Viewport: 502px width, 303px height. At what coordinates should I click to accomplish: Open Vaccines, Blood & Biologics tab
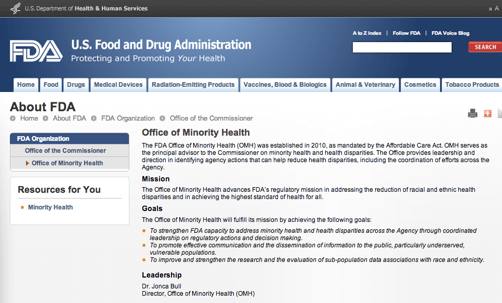click(x=285, y=85)
